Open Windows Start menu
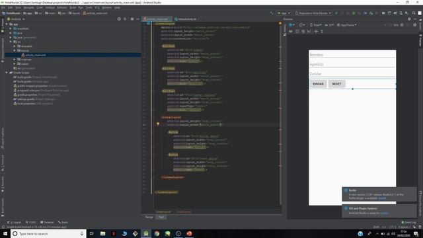 click(5, 233)
